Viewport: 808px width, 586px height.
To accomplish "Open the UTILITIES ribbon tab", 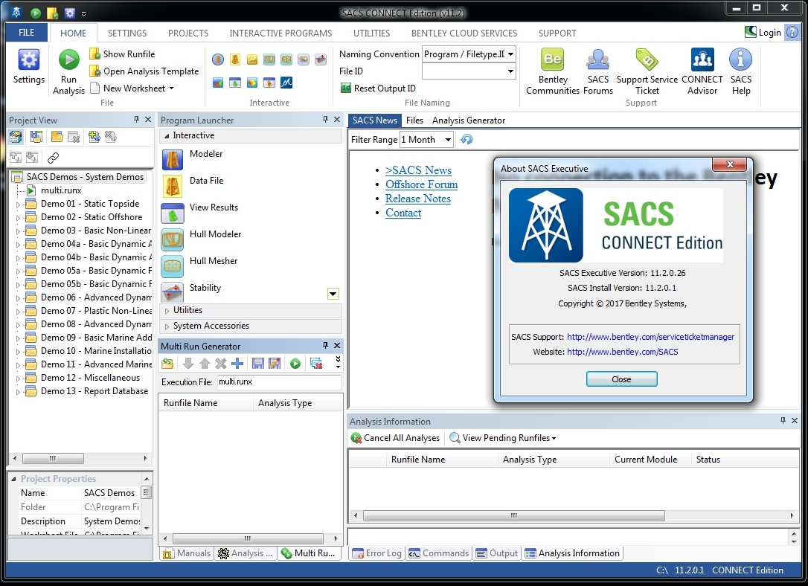I will [371, 33].
